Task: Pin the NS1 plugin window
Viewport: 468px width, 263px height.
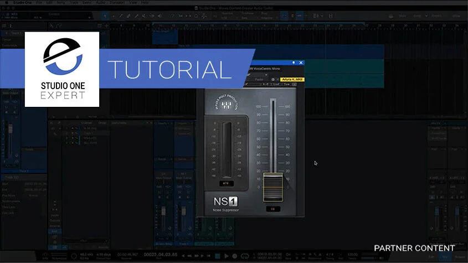Action: click(294, 63)
